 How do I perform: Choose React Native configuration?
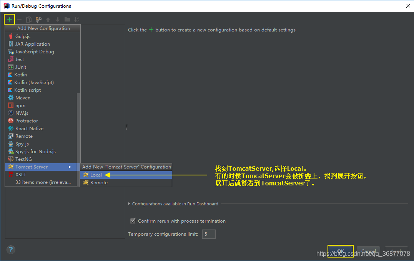click(41, 129)
